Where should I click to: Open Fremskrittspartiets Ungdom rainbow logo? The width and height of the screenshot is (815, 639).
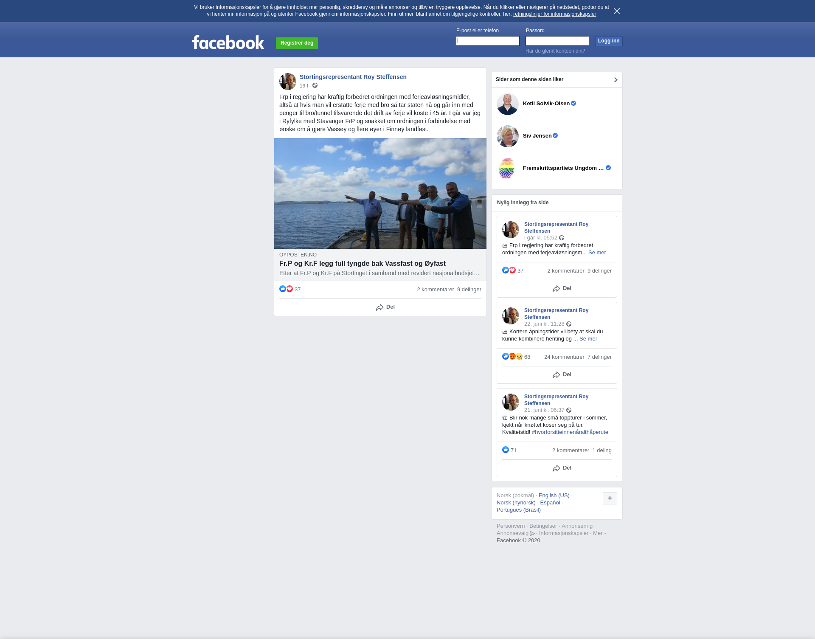(x=508, y=169)
